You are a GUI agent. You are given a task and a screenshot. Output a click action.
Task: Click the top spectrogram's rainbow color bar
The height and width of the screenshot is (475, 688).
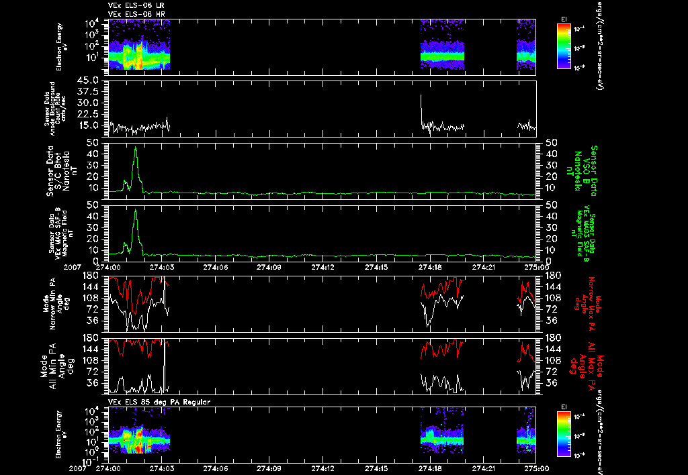(564, 46)
